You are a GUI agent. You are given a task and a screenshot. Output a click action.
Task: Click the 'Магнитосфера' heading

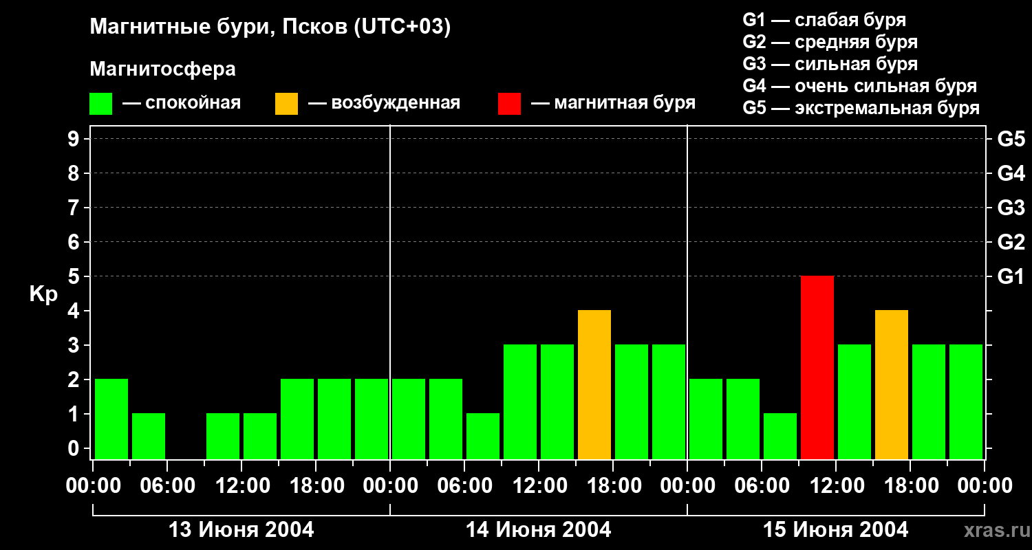tap(162, 69)
